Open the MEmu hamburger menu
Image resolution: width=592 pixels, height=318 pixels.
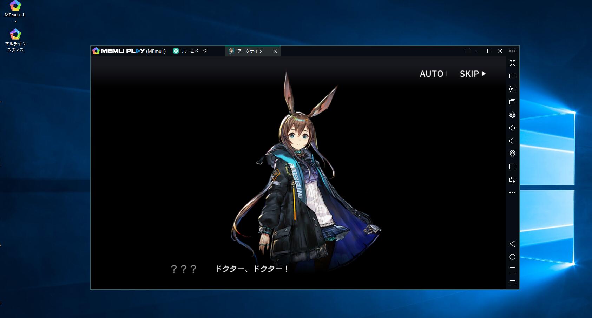tap(467, 51)
